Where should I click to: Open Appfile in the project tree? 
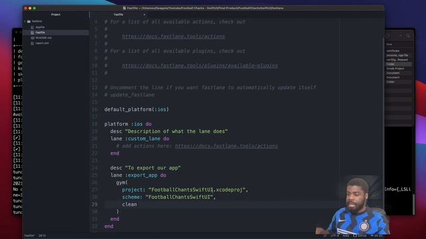click(40, 27)
